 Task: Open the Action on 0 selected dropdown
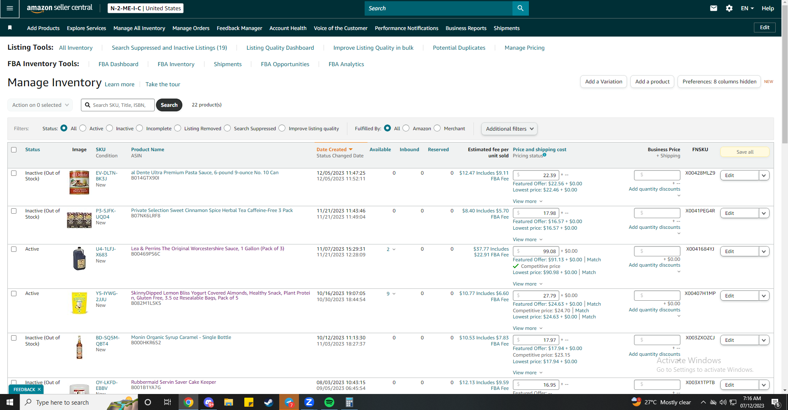pos(40,105)
